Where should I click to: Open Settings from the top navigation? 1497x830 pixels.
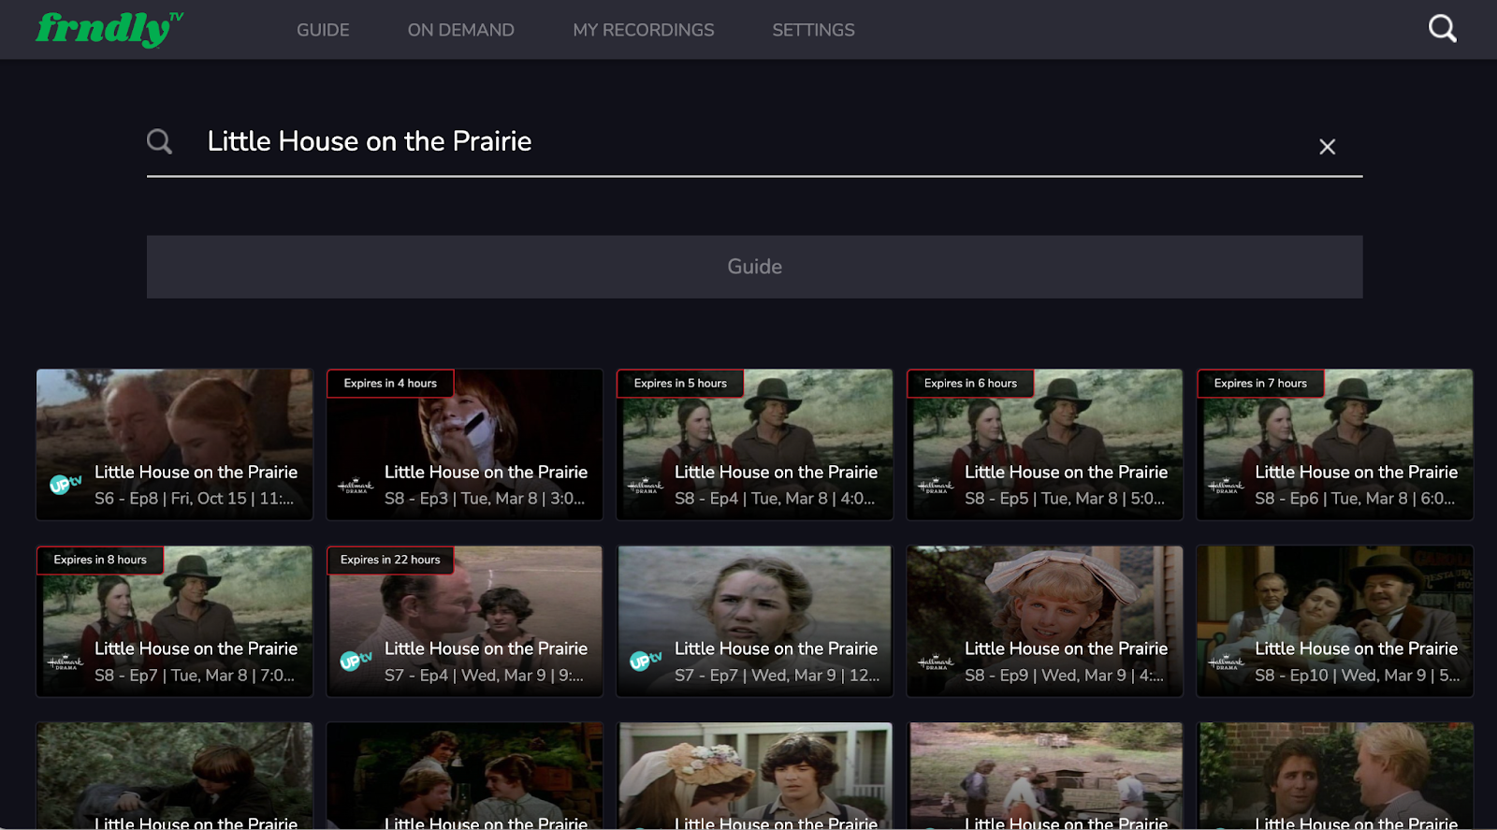[x=813, y=30]
